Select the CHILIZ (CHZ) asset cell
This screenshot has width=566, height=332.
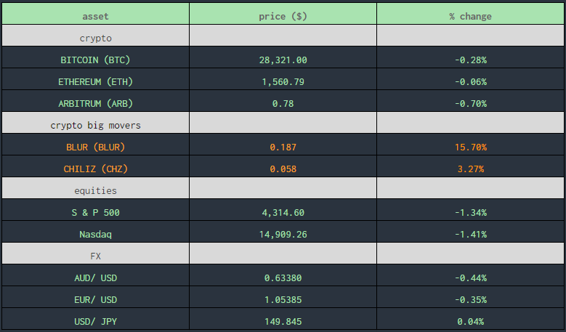click(96, 166)
